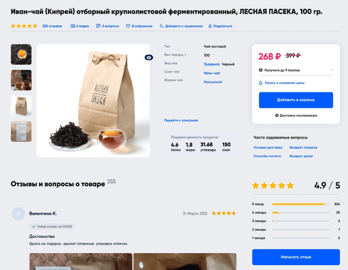Open the 355 отзывов link
348x270 pixels.
[52, 26]
